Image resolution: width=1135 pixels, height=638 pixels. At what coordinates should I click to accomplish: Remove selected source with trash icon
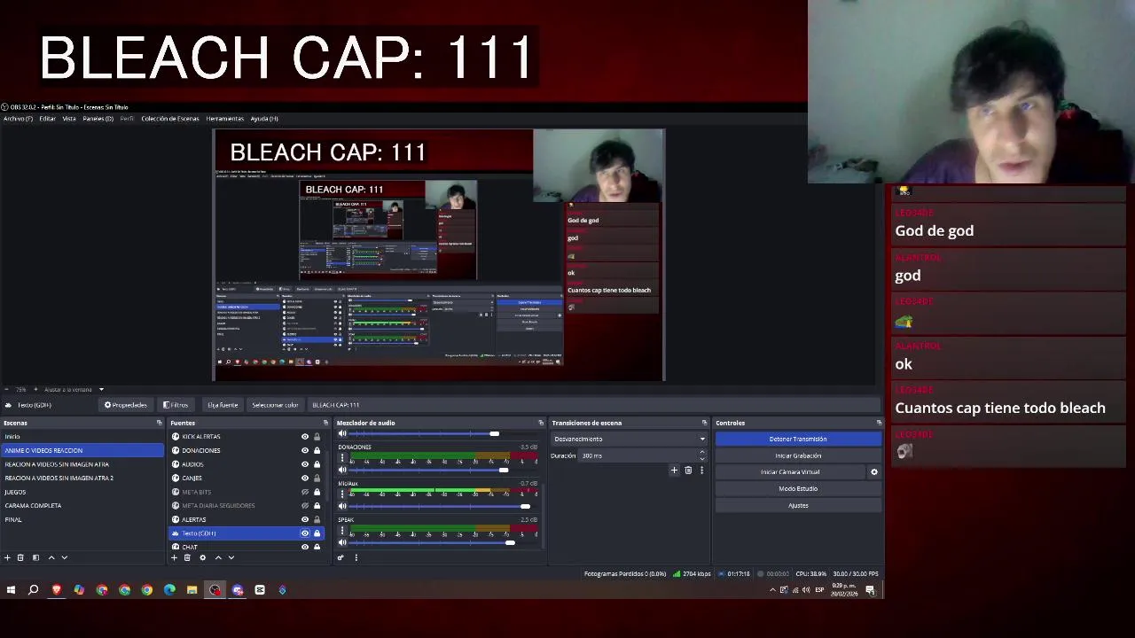pos(187,557)
